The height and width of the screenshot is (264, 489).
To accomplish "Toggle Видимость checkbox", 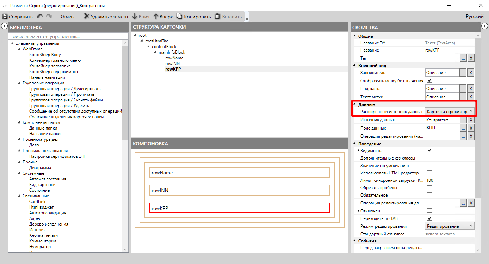I will [x=429, y=150].
